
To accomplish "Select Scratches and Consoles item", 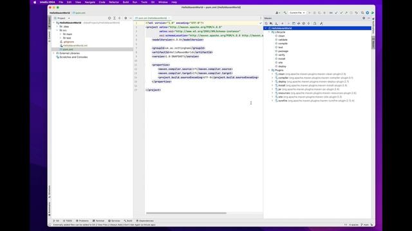I will [x=73, y=57].
